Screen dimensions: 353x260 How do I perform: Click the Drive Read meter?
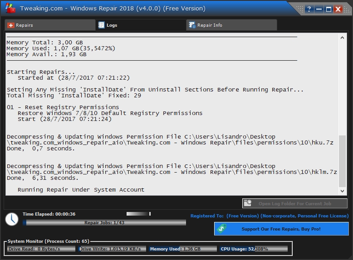click(41, 249)
